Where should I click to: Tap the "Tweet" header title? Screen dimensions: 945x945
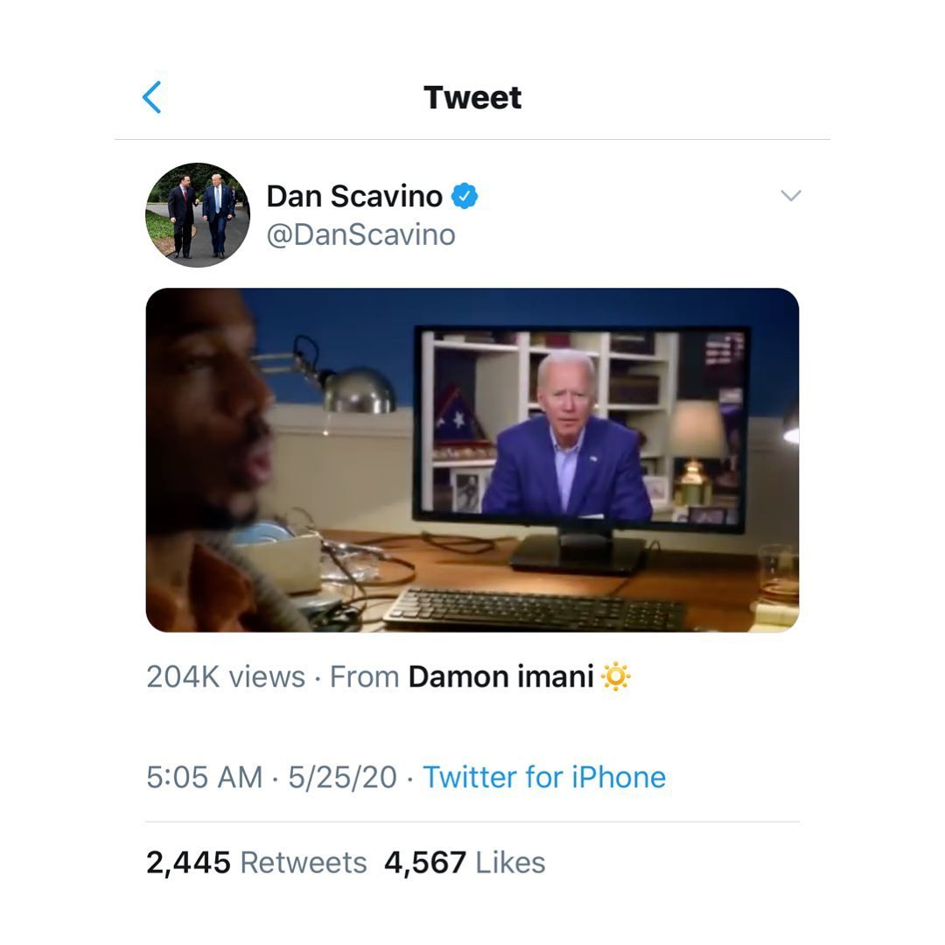[x=472, y=97]
